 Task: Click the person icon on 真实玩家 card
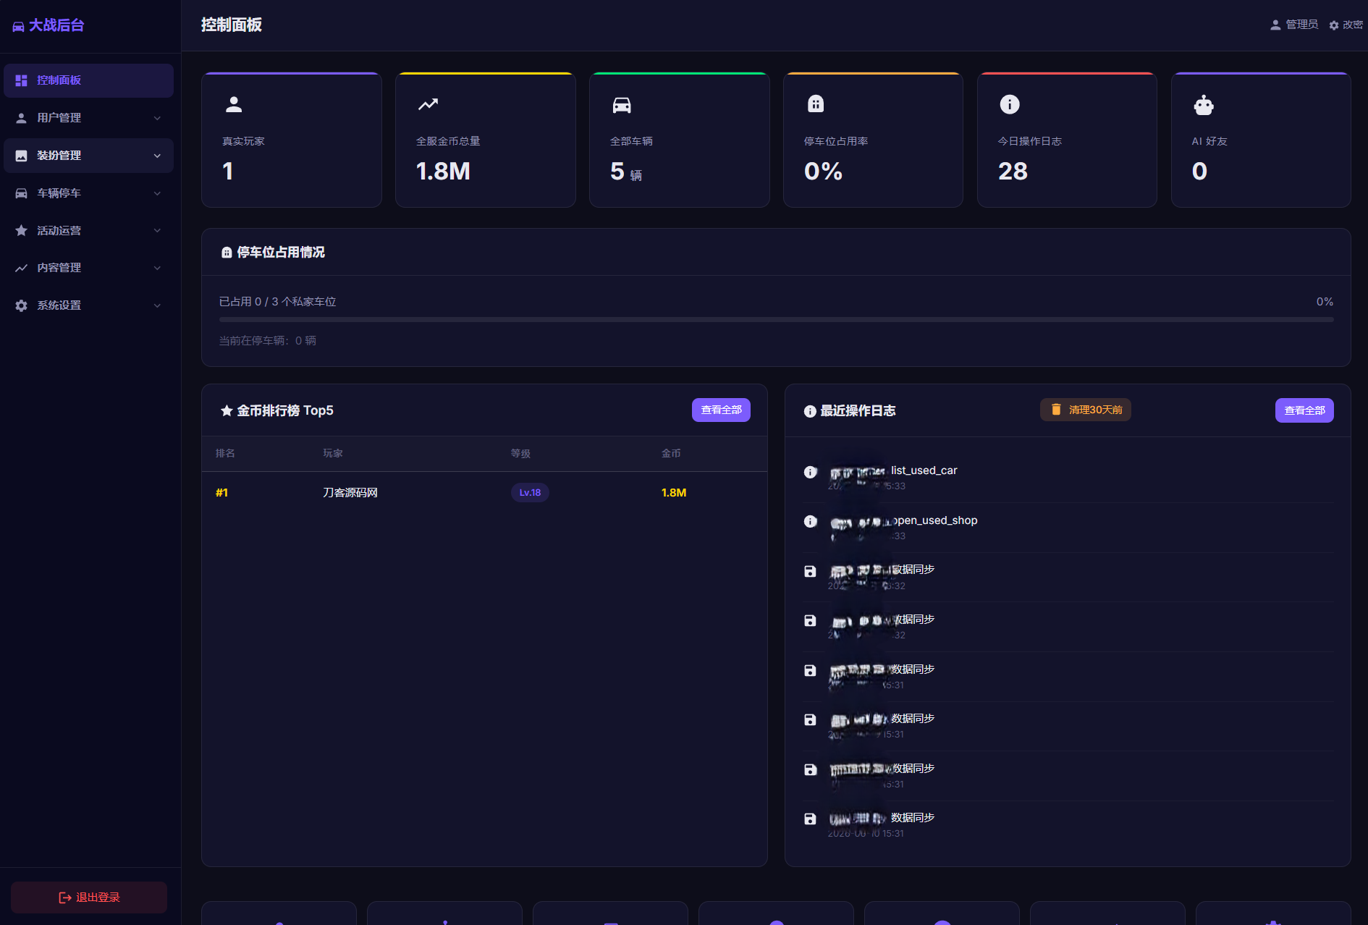click(234, 105)
